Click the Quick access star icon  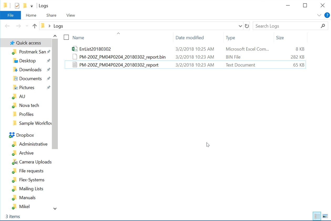point(12,43)
